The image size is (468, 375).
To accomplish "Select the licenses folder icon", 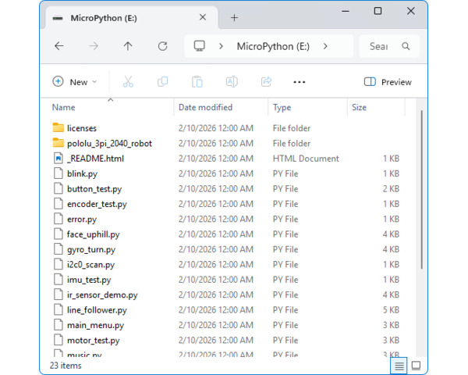I will [x=58, y=127].
